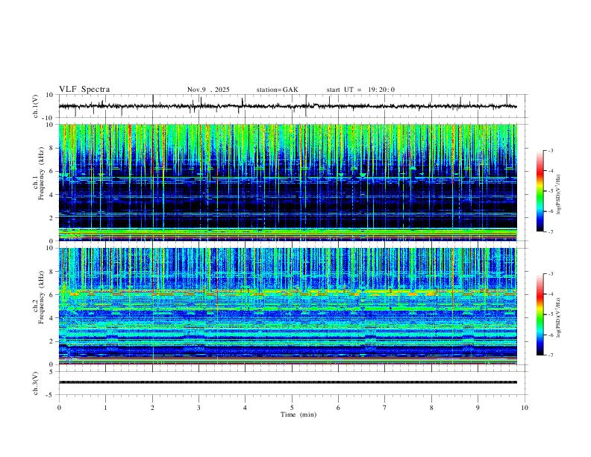The width and height of the screenshot is (591, 457).
Task: Click the "station=GAK" label
Action: click(277, 90)
